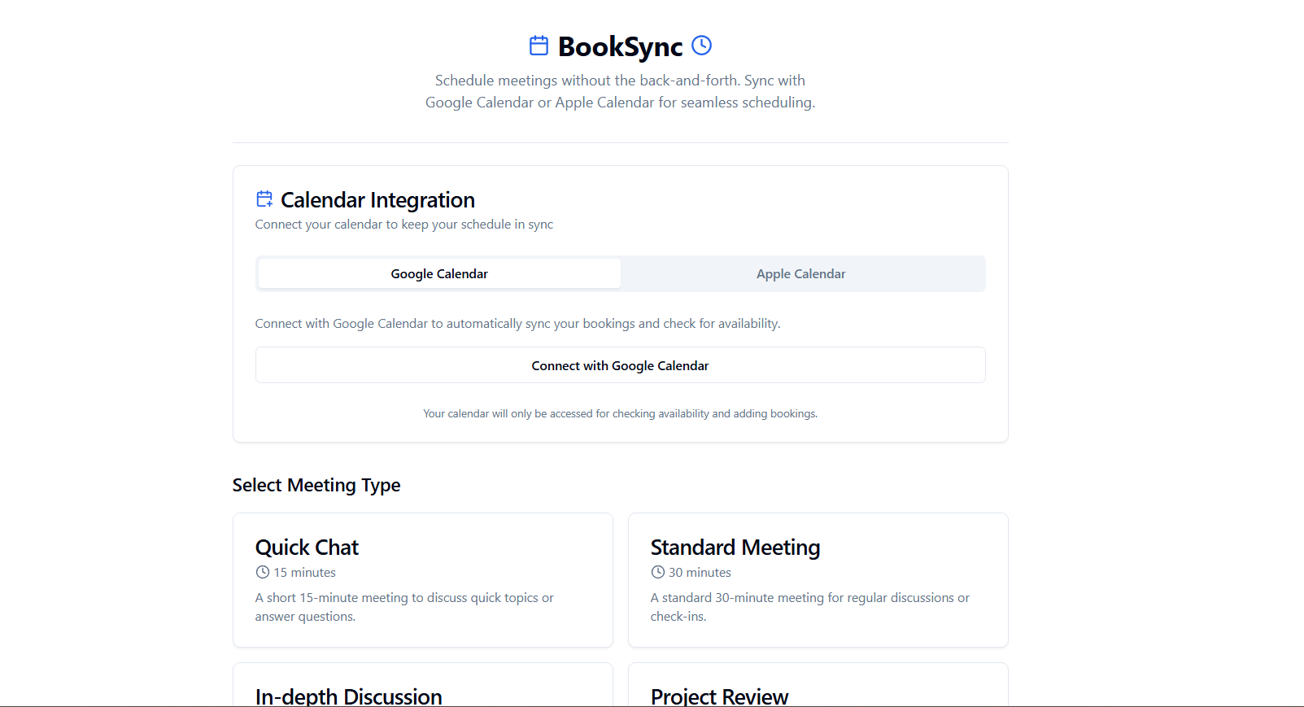Switch to the Apple Calendar tab
This screenshot has width=1304, height=707.
800,273
